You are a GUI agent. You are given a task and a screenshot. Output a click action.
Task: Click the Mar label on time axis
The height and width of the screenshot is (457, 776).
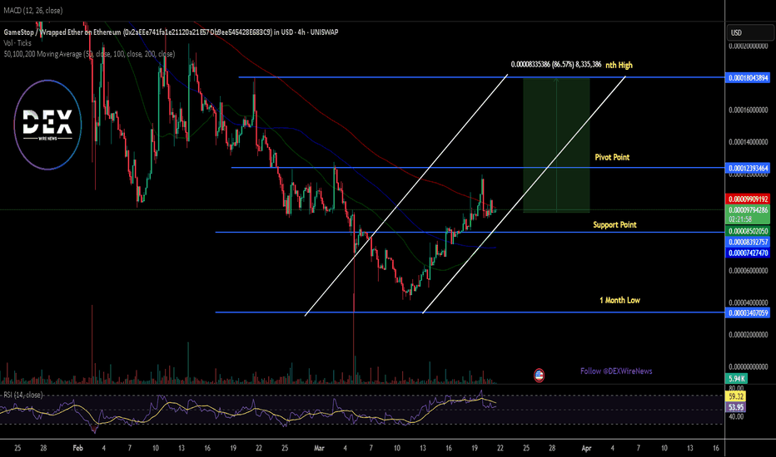(319, 448)
